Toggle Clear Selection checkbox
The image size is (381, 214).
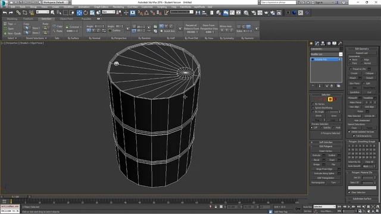pos(349,193)
